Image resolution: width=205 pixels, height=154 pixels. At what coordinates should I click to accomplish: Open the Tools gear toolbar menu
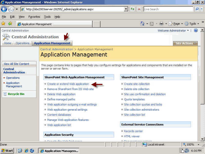(192, 24)
